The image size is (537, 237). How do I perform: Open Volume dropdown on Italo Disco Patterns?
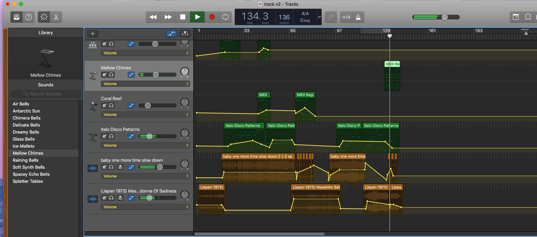pyautogui.click(x=145, y=145)
